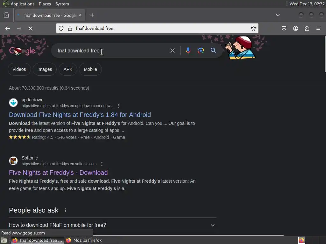Click the Firefox icon in bottom-right tray

click(x=301, y=240)
